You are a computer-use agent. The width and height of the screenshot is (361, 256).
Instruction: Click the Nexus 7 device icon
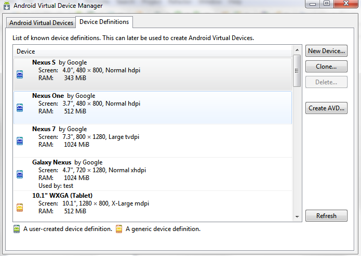tap(20, 141)
